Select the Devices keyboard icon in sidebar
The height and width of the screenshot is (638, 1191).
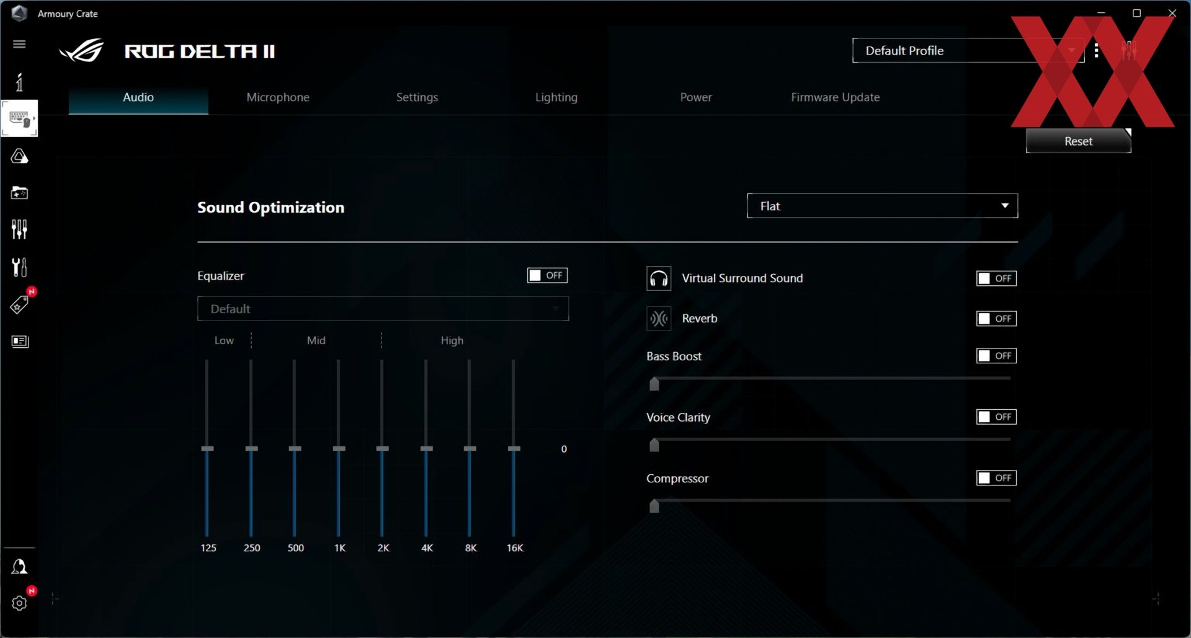(x=19, y=118)
